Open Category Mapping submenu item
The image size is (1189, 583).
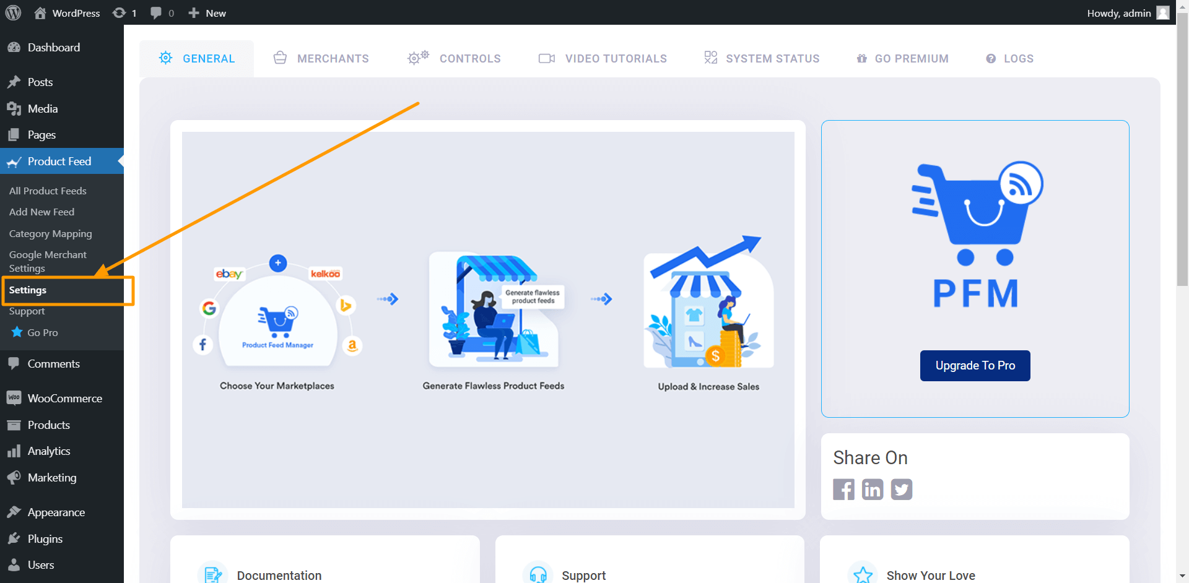click(x=50, y=233)
